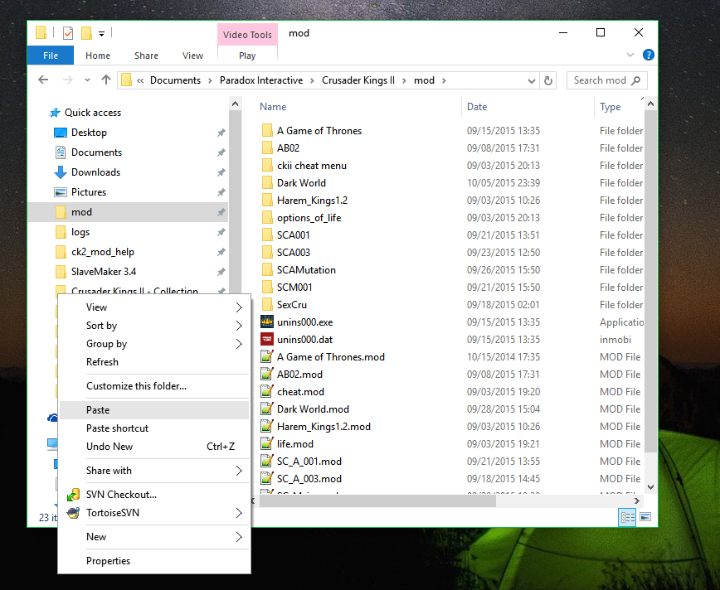Sort by the Date column header
This screenshot has height=590, width=720.
(x=477, y=106)
